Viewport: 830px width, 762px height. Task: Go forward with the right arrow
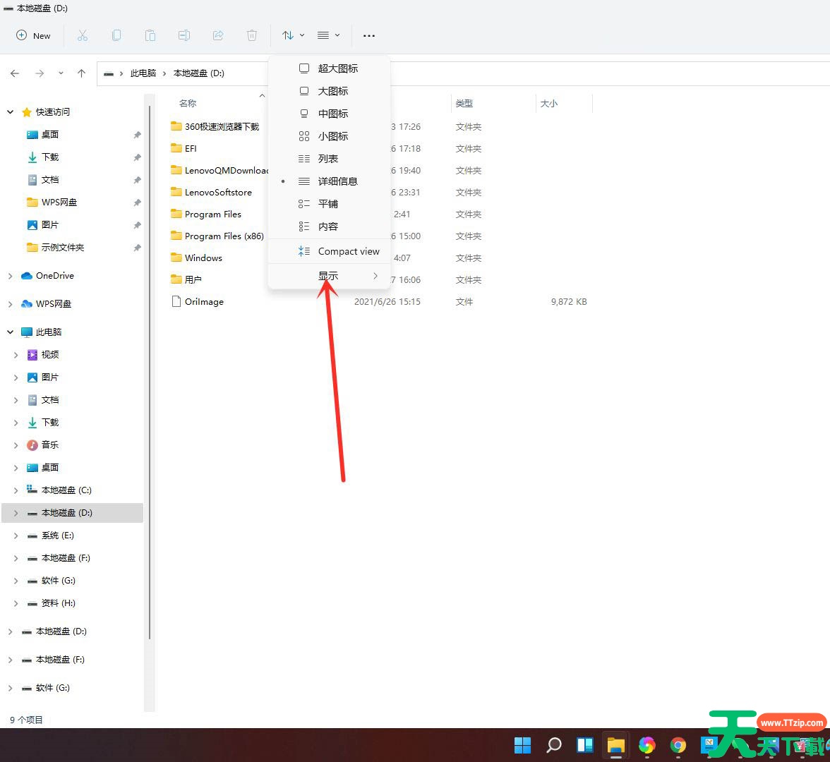40,73
